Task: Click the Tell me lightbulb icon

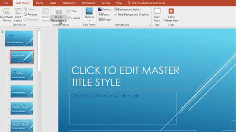Action: [x=129, y=3]
